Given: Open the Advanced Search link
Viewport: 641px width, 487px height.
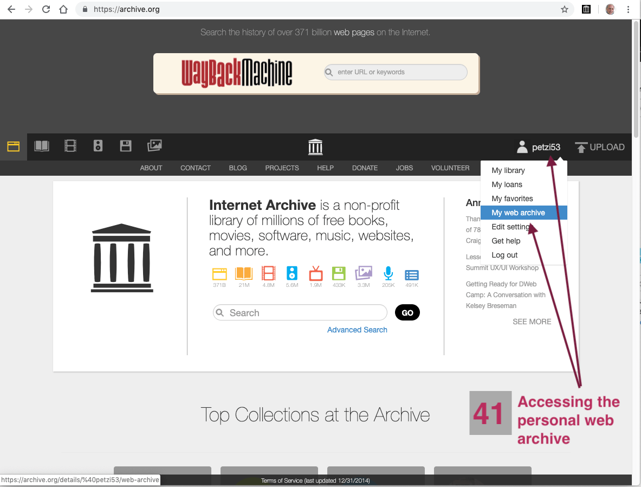Looking at the screenshot, I should pyautogui.click(x=357, y=330).
